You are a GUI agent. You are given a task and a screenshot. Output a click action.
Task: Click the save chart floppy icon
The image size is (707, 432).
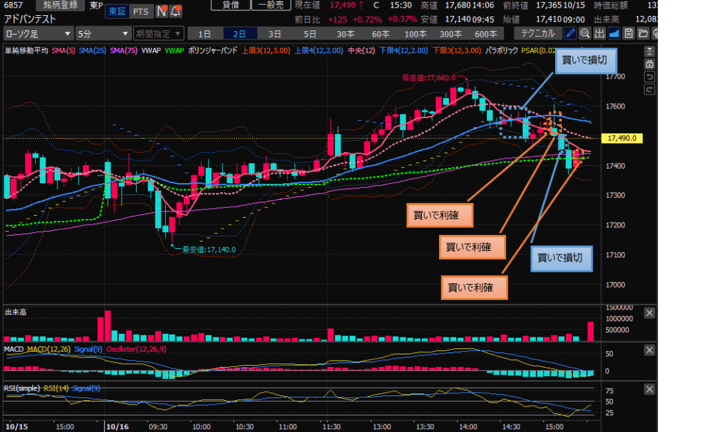point(628,33)
